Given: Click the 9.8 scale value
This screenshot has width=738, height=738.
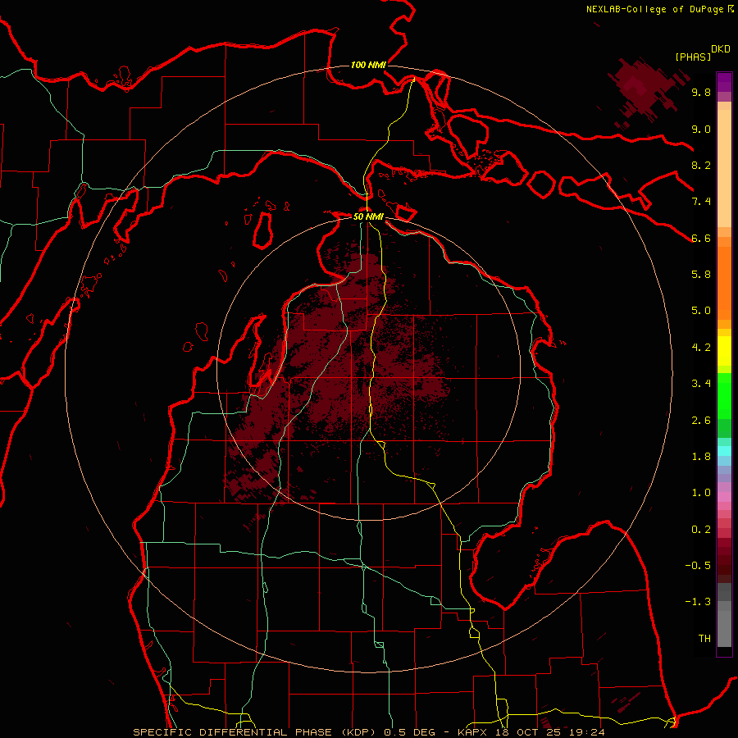Looking at the screenshot, I should click(x=701, y=93).
